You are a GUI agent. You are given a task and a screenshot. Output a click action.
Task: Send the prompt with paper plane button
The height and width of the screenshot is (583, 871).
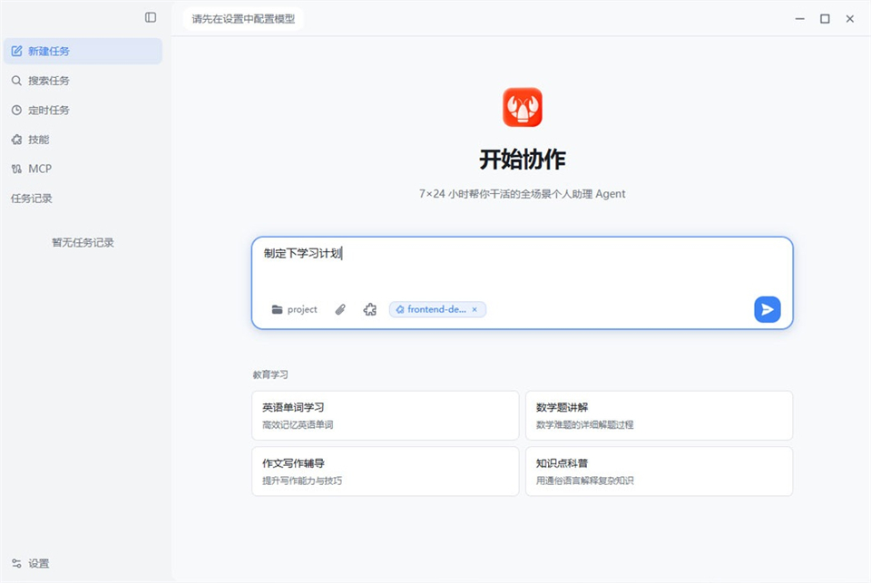pyautogui.click(x=766, y=309)
